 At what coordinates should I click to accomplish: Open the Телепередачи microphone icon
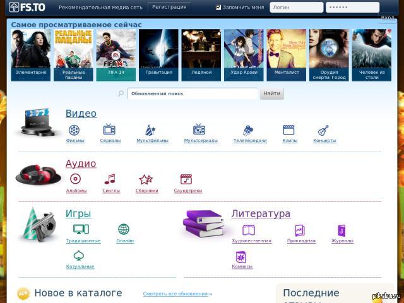click(248, 130)
